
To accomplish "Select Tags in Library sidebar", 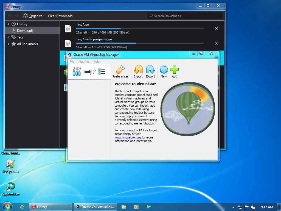I will pos(20,37).
